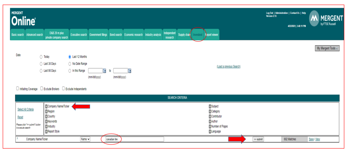The width and height of the screenshot is (347, 153).
Task: Click the company name field containing canadian tire
Action: point(135,139)
